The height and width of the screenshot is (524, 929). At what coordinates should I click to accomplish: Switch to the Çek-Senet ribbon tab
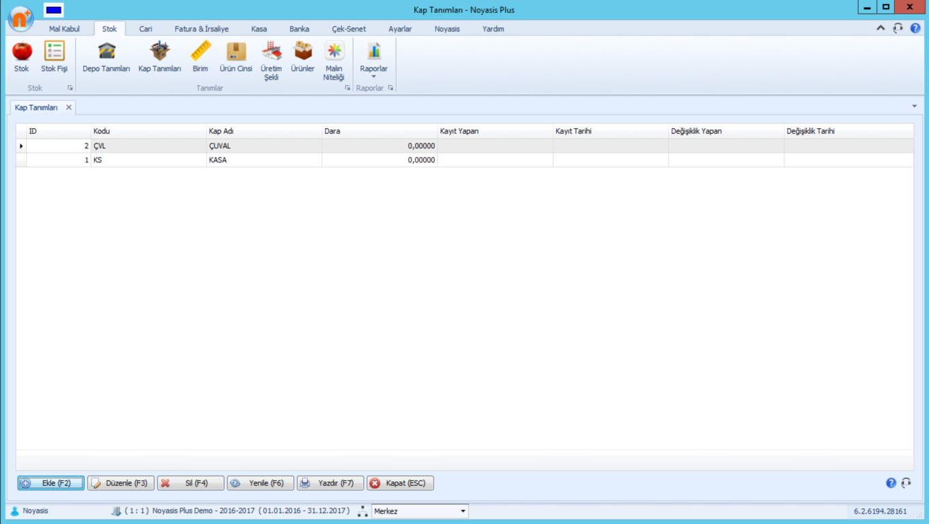(349, 29)
